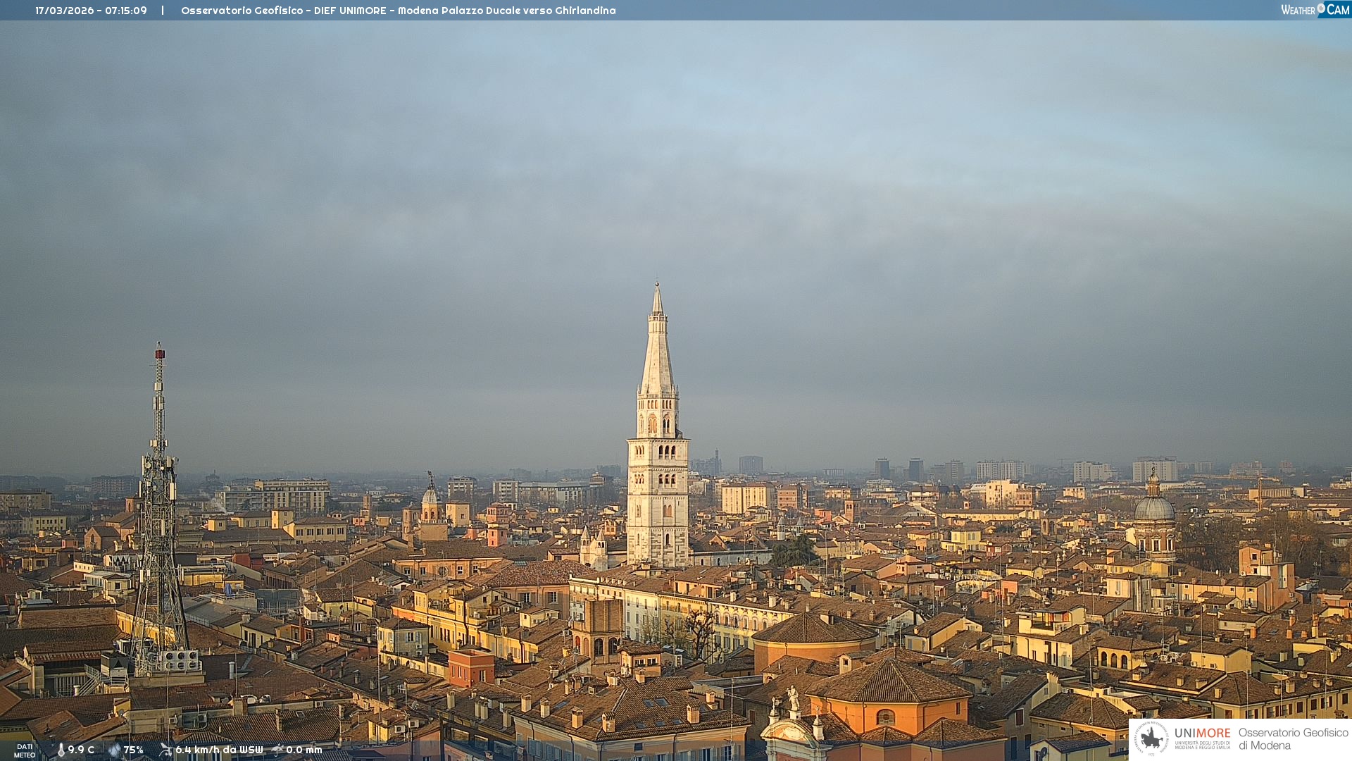The width and height of the screenshot is (1352, 761).
Task: Click the 9.9 C temperature reading
Action: pos(81,750)
